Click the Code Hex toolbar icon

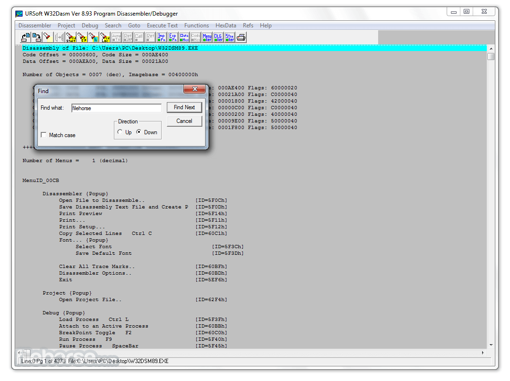(196, 37)
